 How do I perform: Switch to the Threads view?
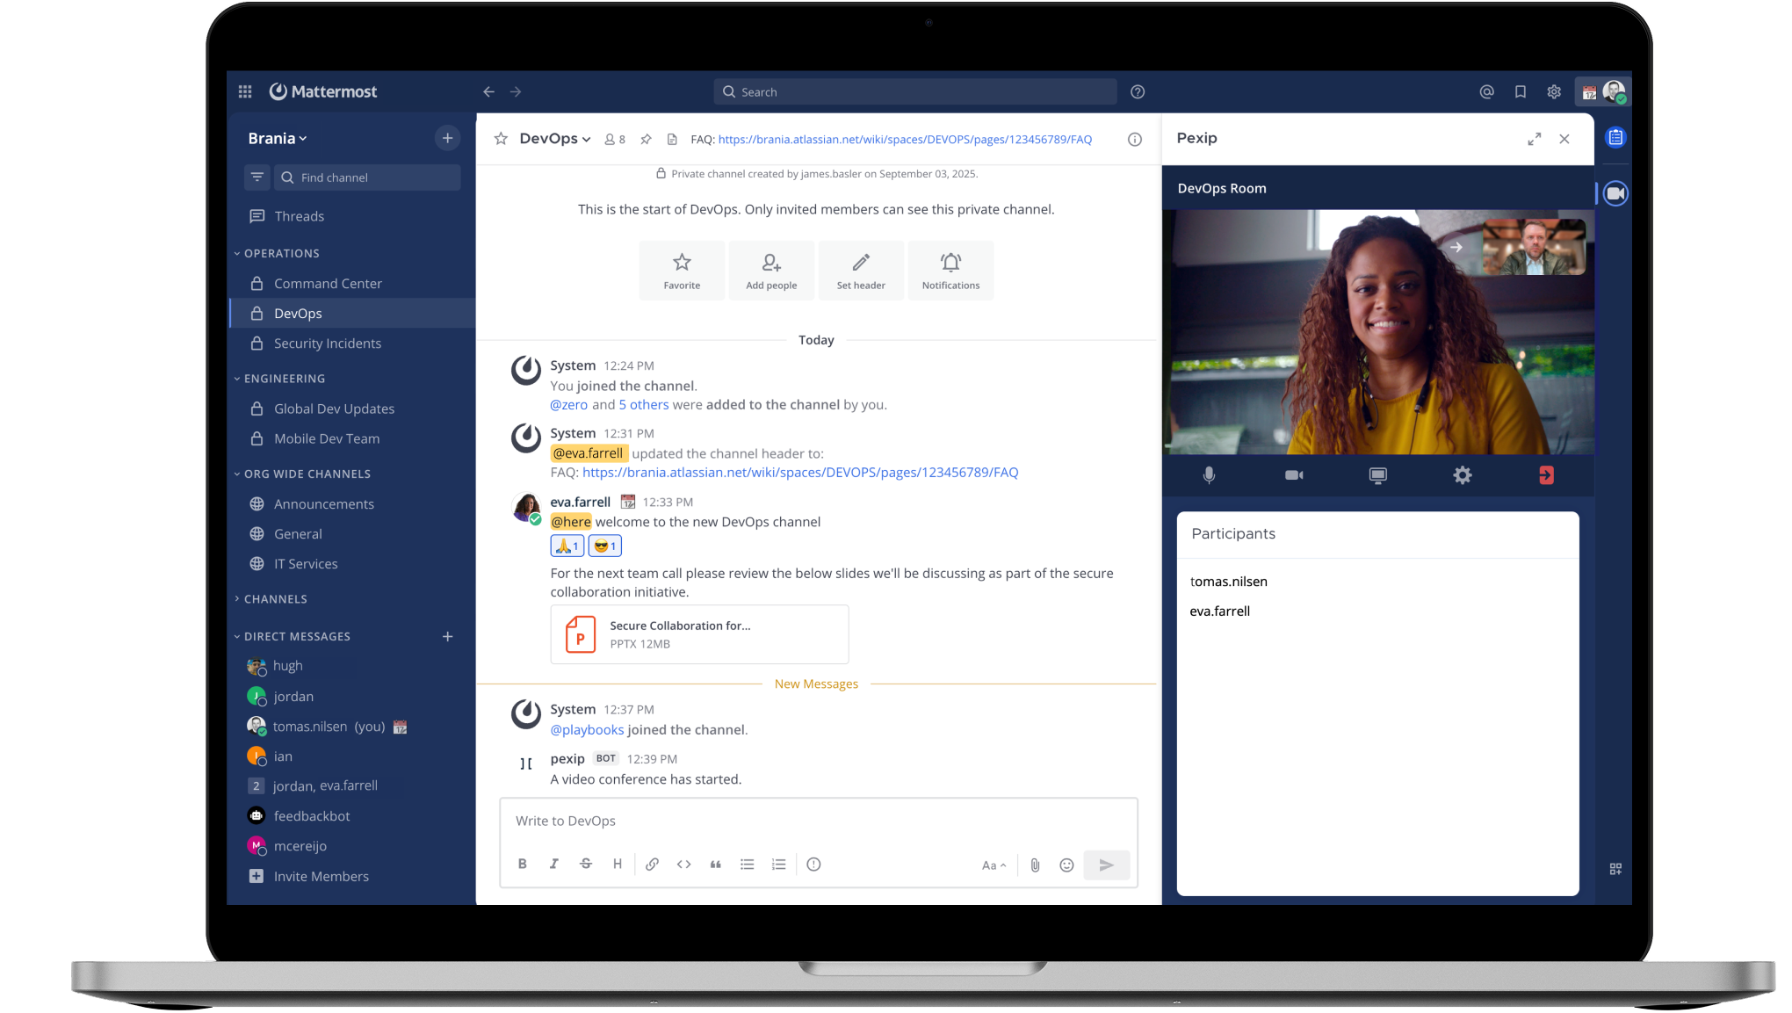pyautogui.click(x=300, y=215)
